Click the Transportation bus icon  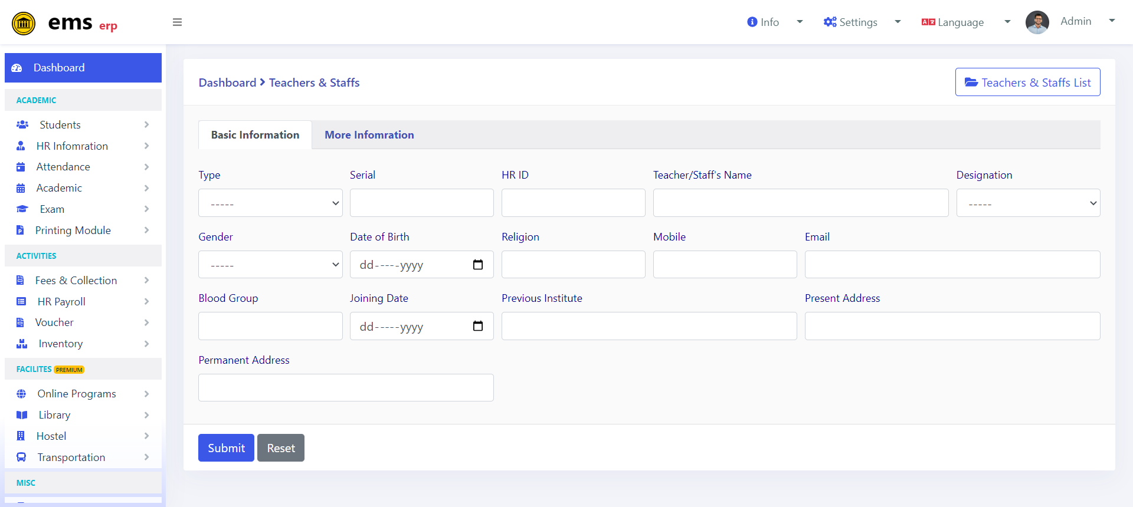tap(21, 457)
